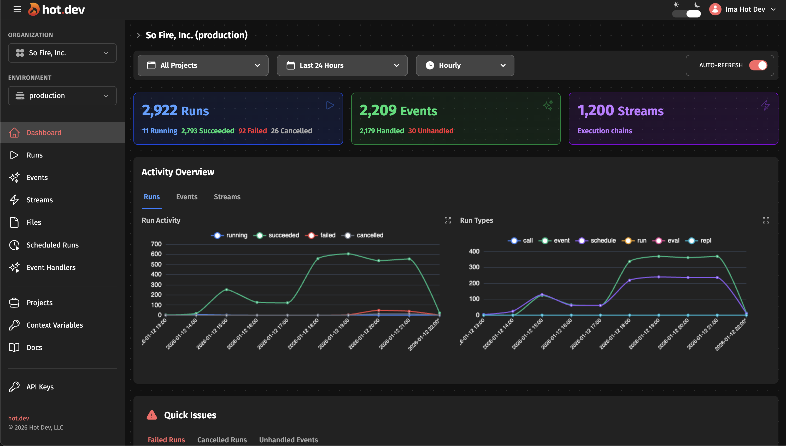
Task: Select the Runs play icon in sidebar
Action: (14, 155)
